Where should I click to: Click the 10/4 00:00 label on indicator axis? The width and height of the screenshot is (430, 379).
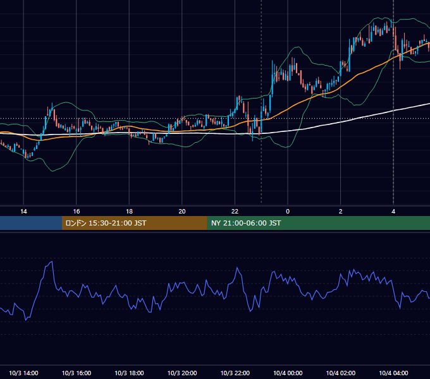coord(288,373)
